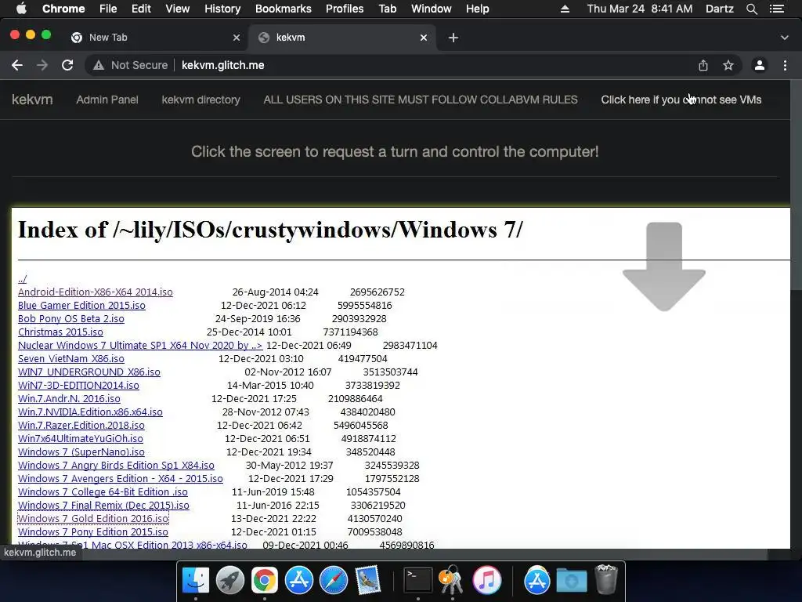Open Chrome from the dock

point(265,581)
